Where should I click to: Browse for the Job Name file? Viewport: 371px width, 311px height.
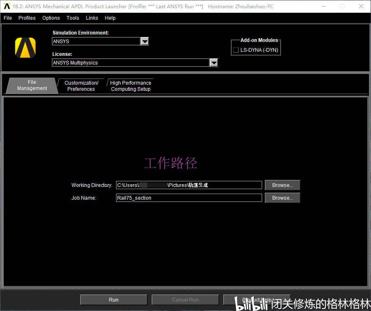coord(283,198)
